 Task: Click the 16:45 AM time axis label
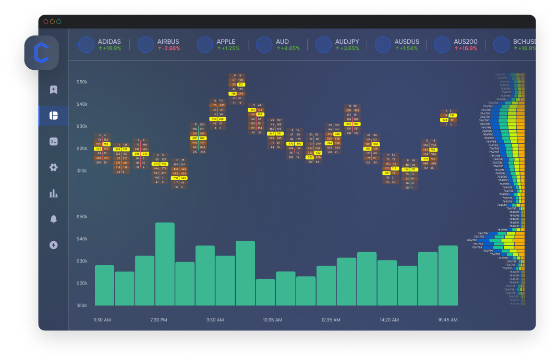pos(447,320)
